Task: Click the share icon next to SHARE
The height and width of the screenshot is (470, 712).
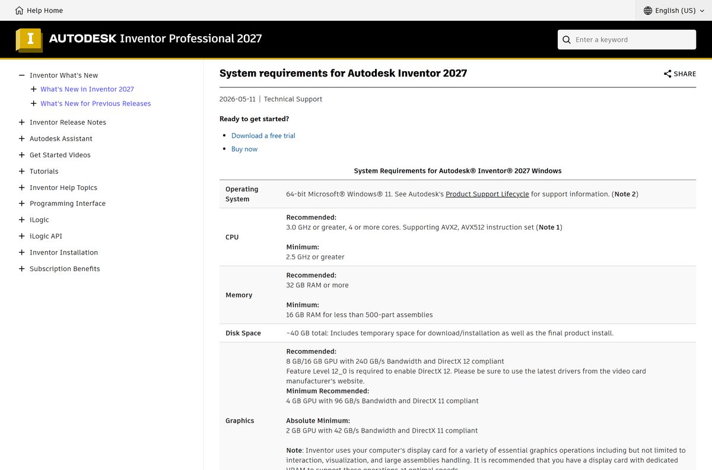Action: click(x=667, y=74)
